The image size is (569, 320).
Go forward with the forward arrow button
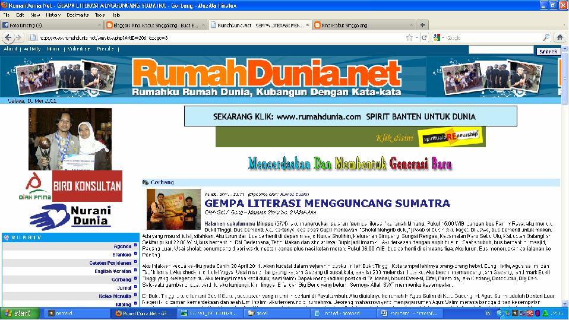tap(18, 37)
